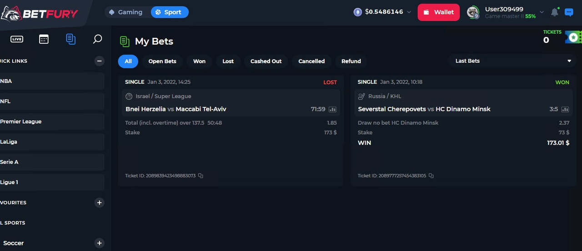This screenshot has width=582, height=251.
Task: Open Bnei Herzelia vs Maccabi Tel-Aviv match
Action: 176,109
